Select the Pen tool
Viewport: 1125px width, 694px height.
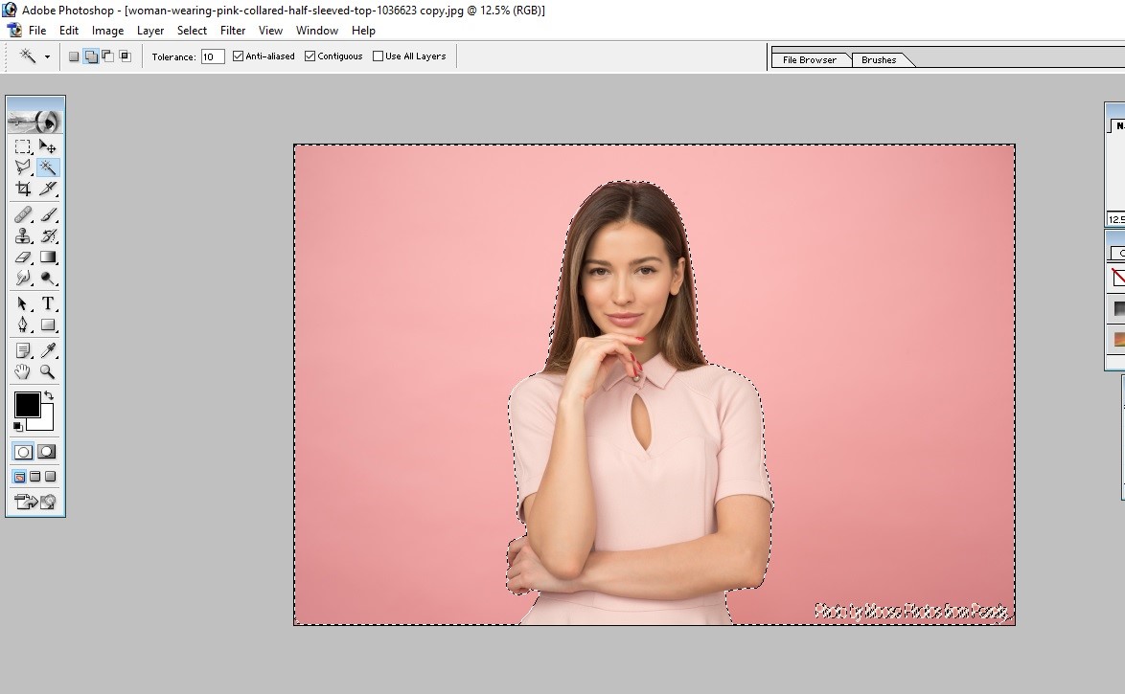(23, 325)
